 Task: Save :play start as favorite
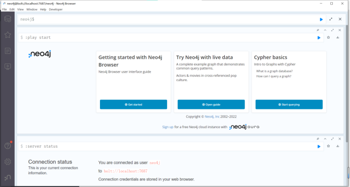[328, 37]
